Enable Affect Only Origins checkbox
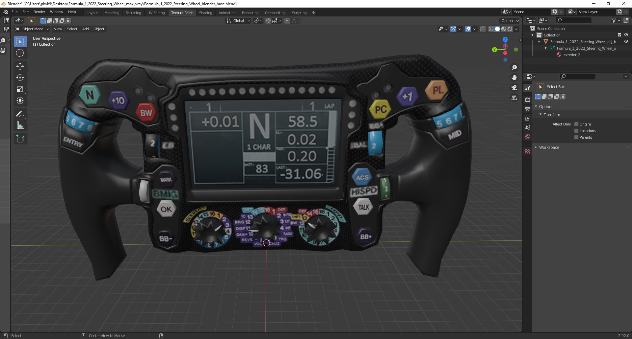The height and width of the screenshot is (339, 632). [x=576, y=124]
